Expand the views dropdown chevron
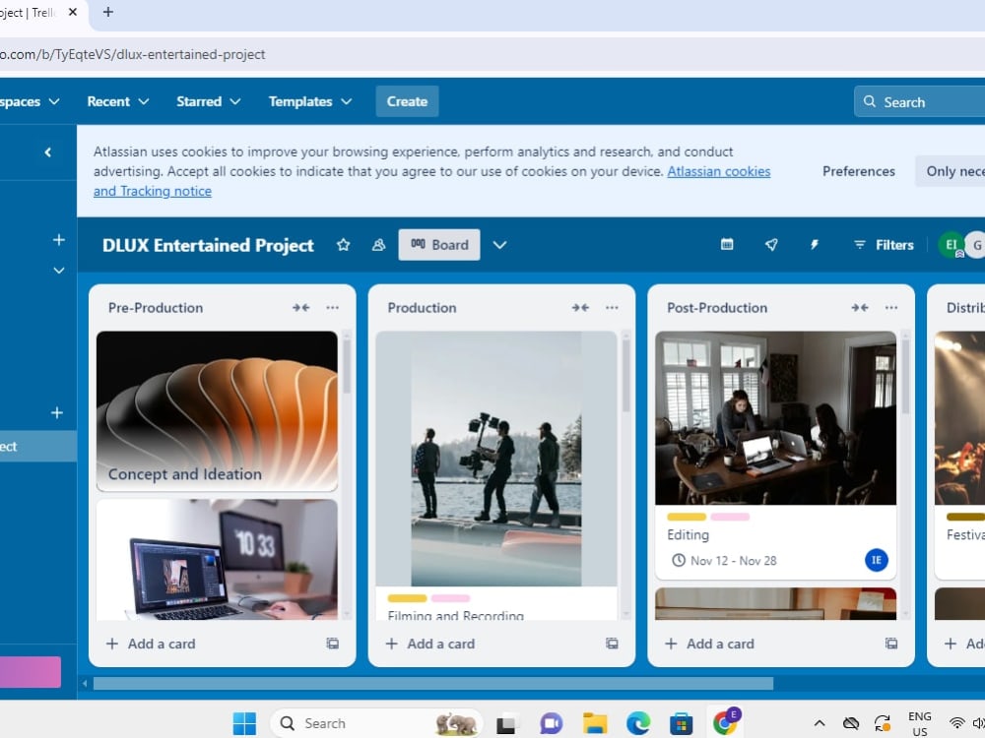This screenshot has width=985, height=738. point(499,245)
